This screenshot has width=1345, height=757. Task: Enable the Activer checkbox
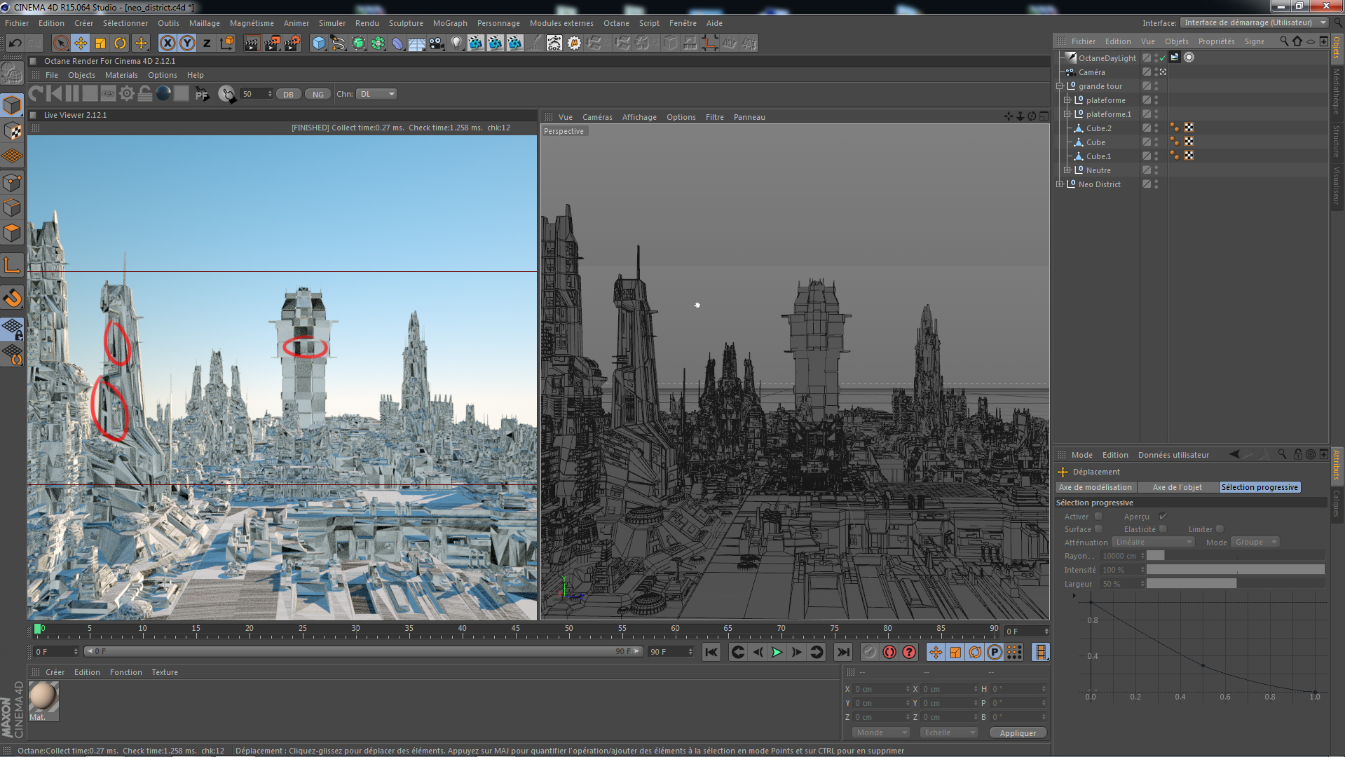click(1098, 517)
